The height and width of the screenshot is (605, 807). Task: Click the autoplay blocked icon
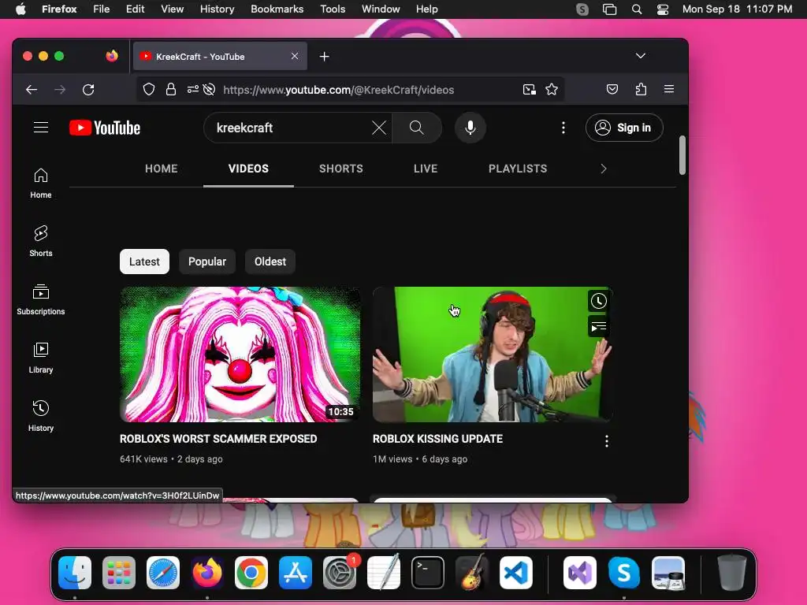[209, 90]
